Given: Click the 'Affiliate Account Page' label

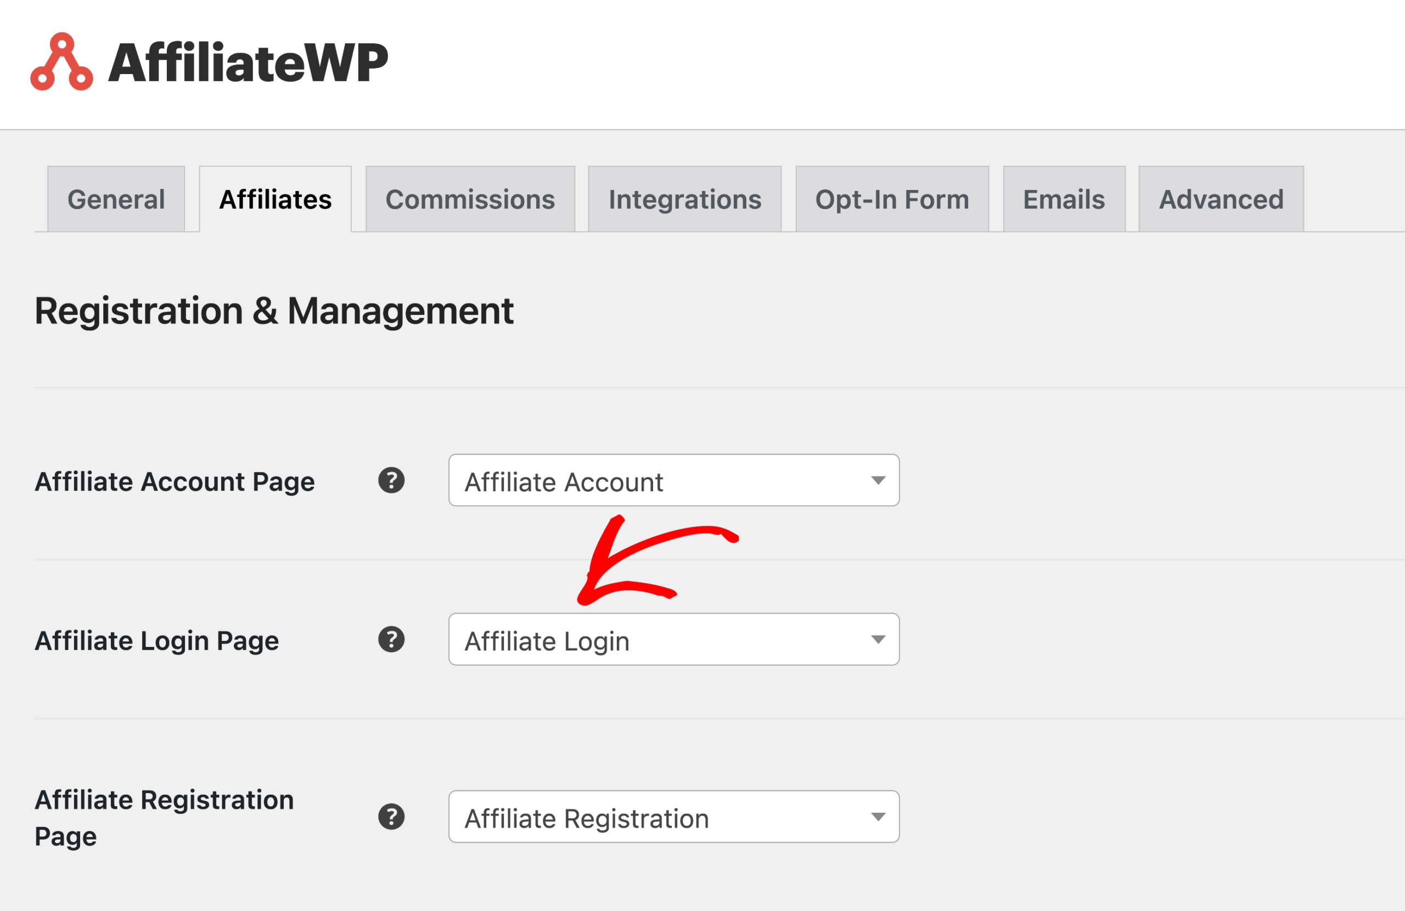Looking at the screenshot, I should pyautogui.click(x=175, y=482).
